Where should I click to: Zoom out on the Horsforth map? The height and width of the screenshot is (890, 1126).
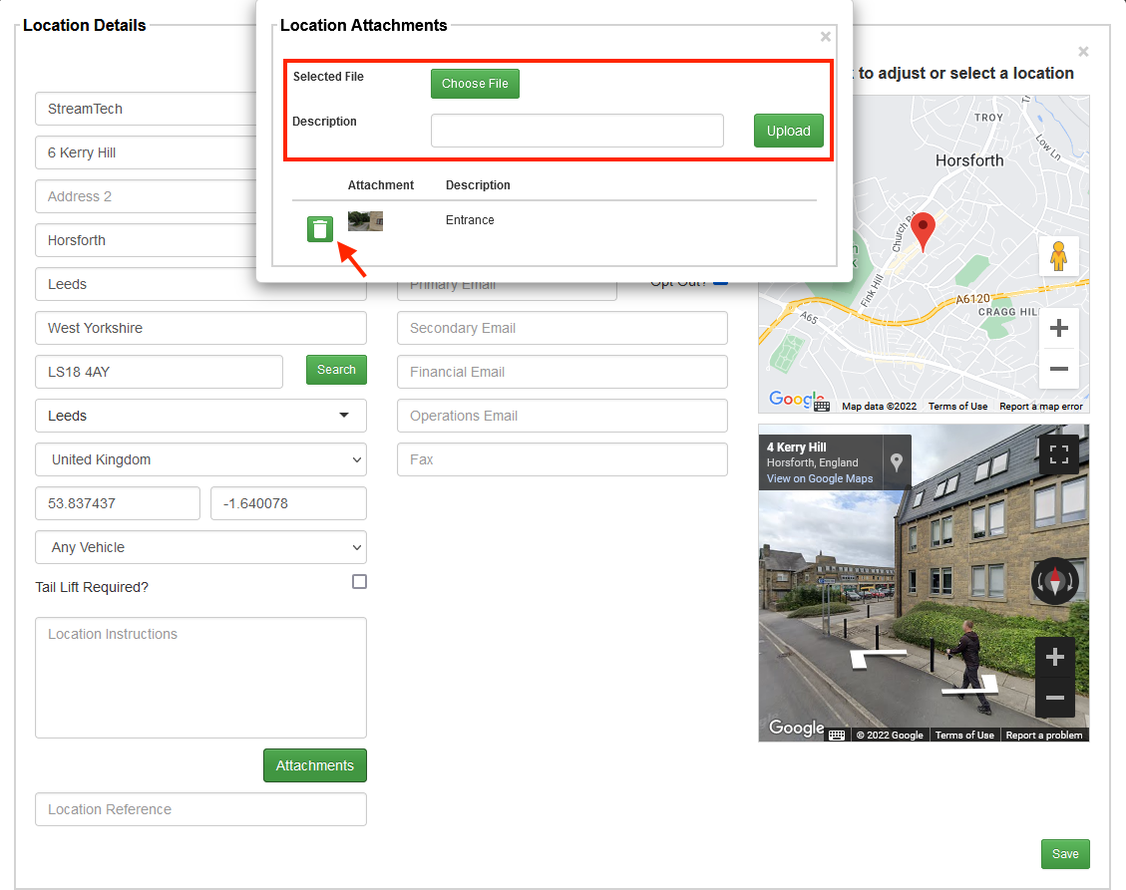tap(1058, 369)
